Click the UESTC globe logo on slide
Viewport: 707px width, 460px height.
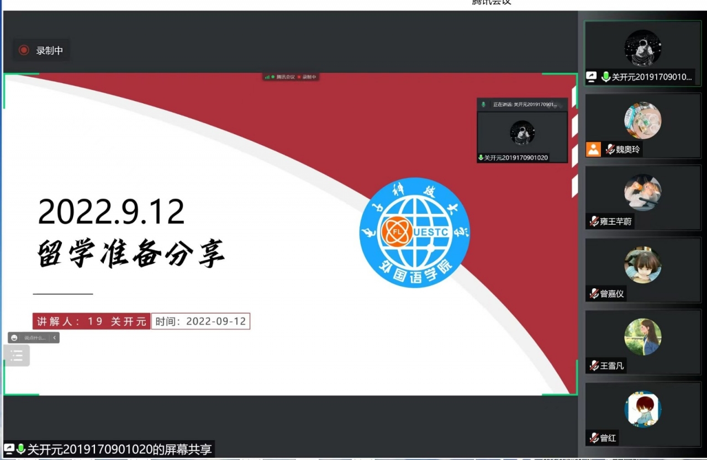(x=414, y=232)
